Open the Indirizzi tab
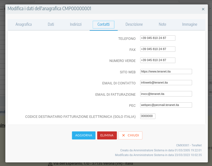 click(x=76, y=24)
